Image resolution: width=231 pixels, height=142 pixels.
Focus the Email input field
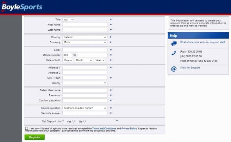coord(85,50)
